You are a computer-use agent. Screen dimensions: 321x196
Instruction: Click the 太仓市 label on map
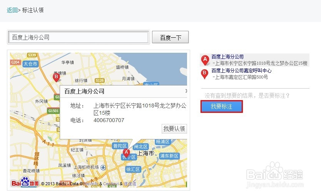click(30, 64)
